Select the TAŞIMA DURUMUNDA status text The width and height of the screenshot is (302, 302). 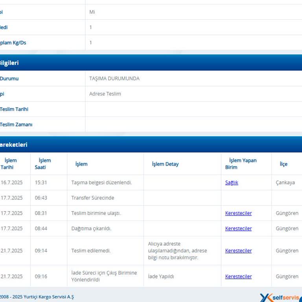point(114,78)
